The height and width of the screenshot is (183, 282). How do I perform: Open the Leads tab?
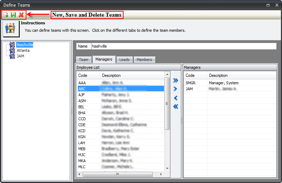pyautogui.click(x=124, y=60)
